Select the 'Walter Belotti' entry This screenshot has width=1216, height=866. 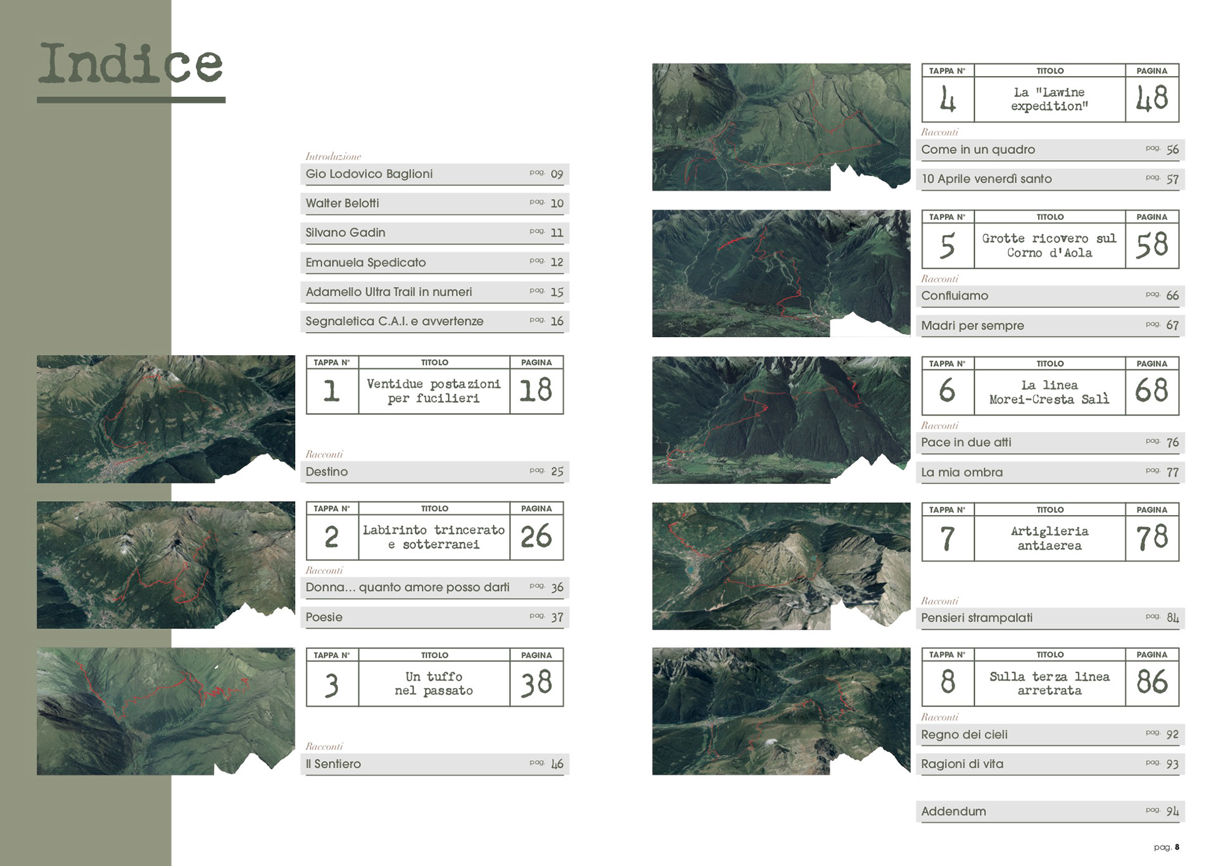pyautogui.click(x=434, y=203)
